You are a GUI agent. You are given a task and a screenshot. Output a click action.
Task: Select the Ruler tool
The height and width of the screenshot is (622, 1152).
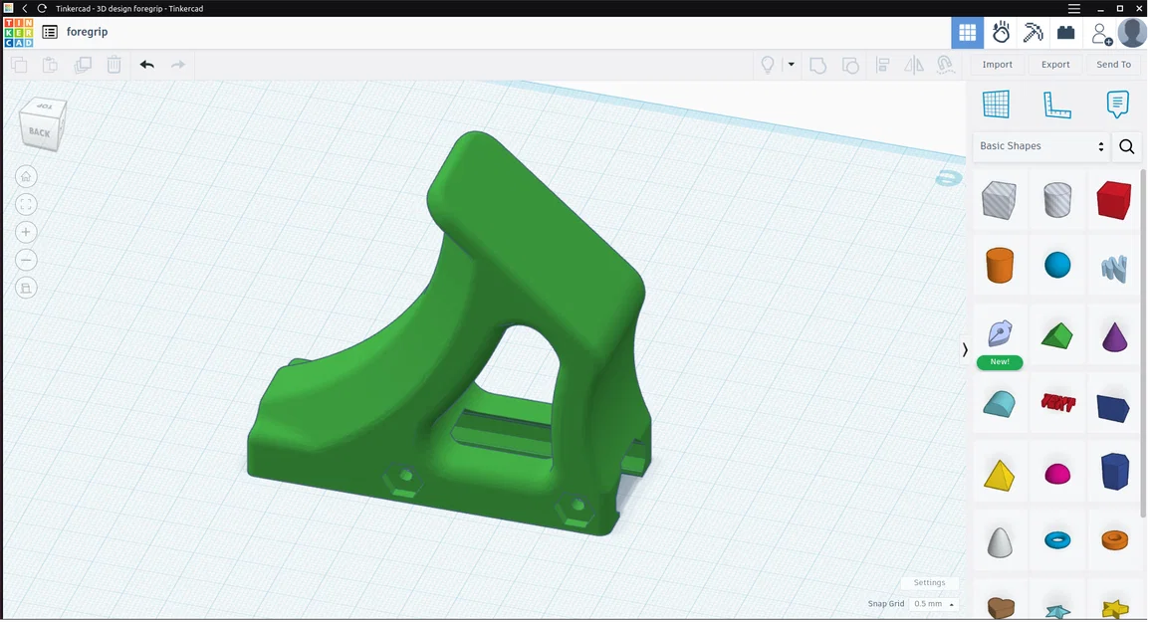point(1057,104)
